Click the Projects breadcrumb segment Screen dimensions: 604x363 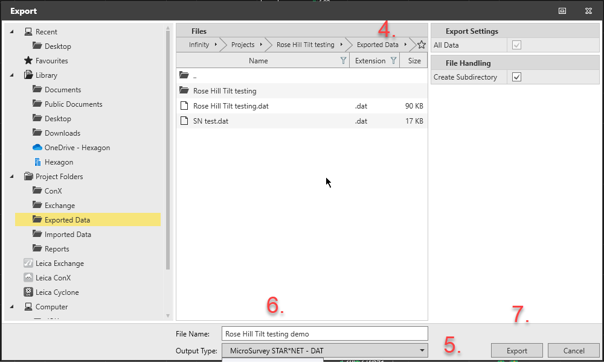coord(243,45)
